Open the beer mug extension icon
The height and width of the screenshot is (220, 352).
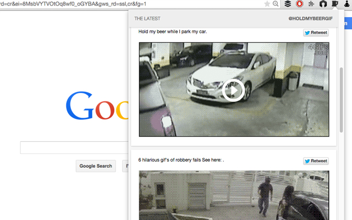tap(335, 4)
